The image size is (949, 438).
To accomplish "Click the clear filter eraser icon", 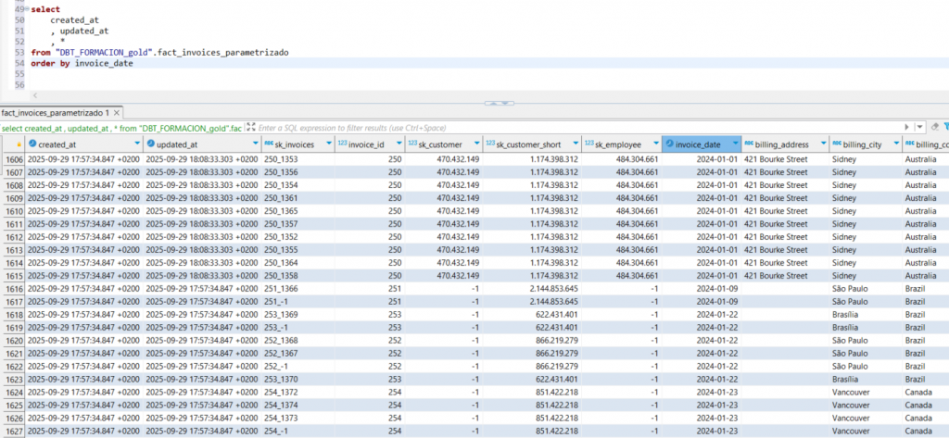I will point(935,128).
